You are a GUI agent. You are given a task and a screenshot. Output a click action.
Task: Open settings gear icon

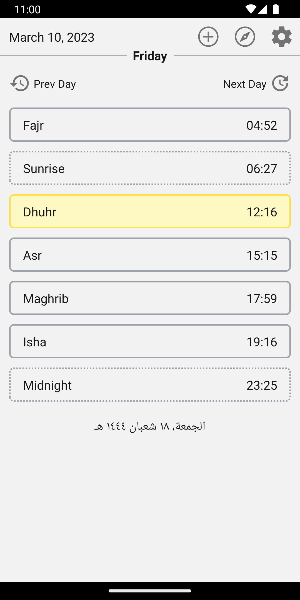click(x=281, y=37)
